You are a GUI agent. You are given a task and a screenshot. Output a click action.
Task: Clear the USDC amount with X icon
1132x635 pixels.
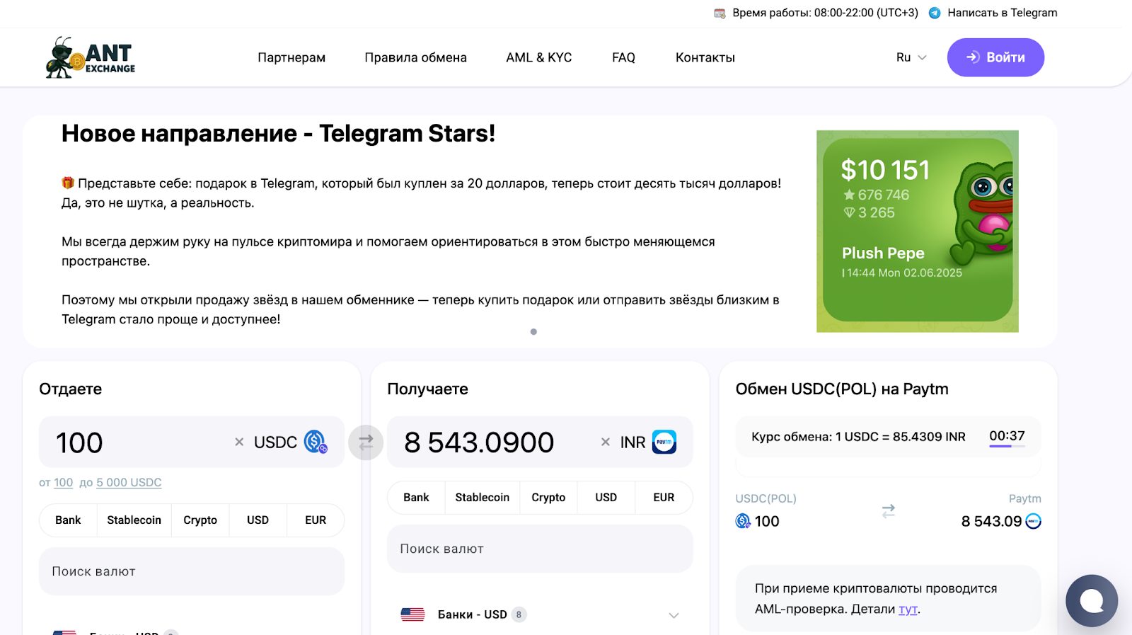tap(239, 442)
